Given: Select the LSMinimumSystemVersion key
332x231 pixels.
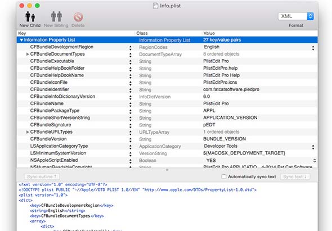Looking at the screenshot, I should tap(58, 153).
